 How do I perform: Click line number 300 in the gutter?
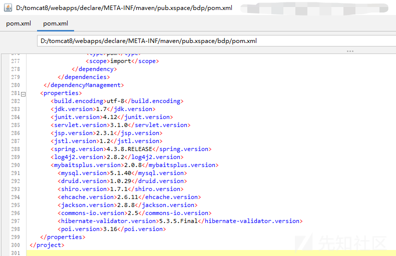coord(16,245)
